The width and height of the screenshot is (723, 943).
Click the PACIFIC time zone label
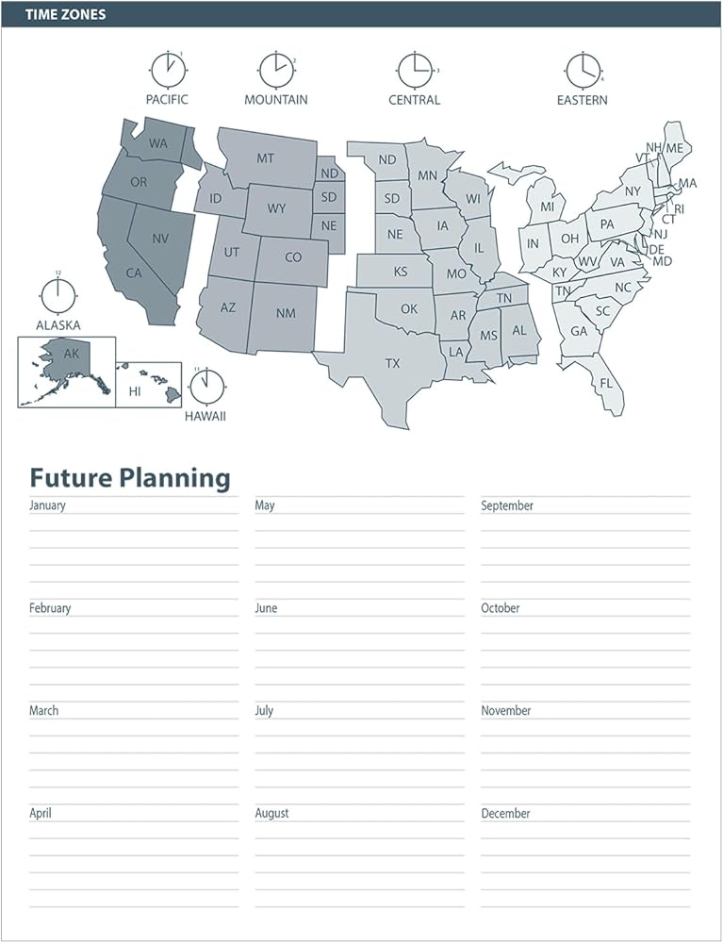click(x=167, y=100)
